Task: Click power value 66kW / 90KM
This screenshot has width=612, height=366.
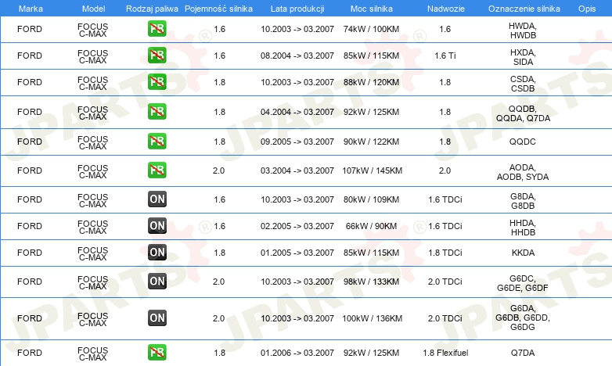Action: pos(371,226)
